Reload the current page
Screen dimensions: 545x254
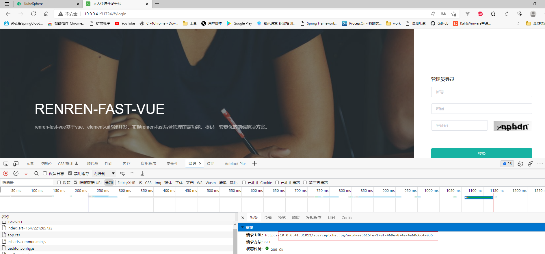[x=34, y=14]
